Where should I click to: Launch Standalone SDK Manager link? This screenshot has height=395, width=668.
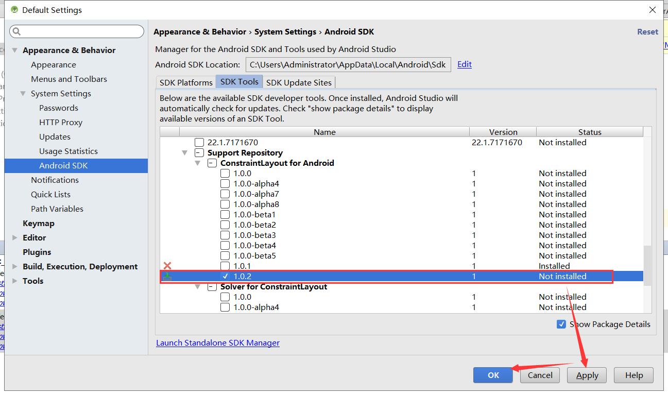(x=218, y=343)
